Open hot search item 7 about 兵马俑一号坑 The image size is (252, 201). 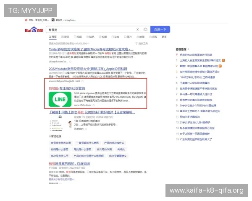pos(196,94)
